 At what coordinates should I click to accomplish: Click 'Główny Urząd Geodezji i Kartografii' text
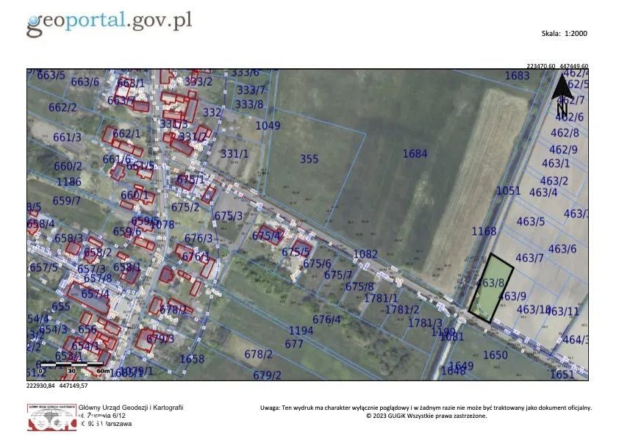131,408
